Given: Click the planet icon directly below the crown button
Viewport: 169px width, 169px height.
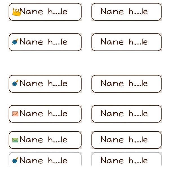Looking at the screenshot, I should coord(15,42).
